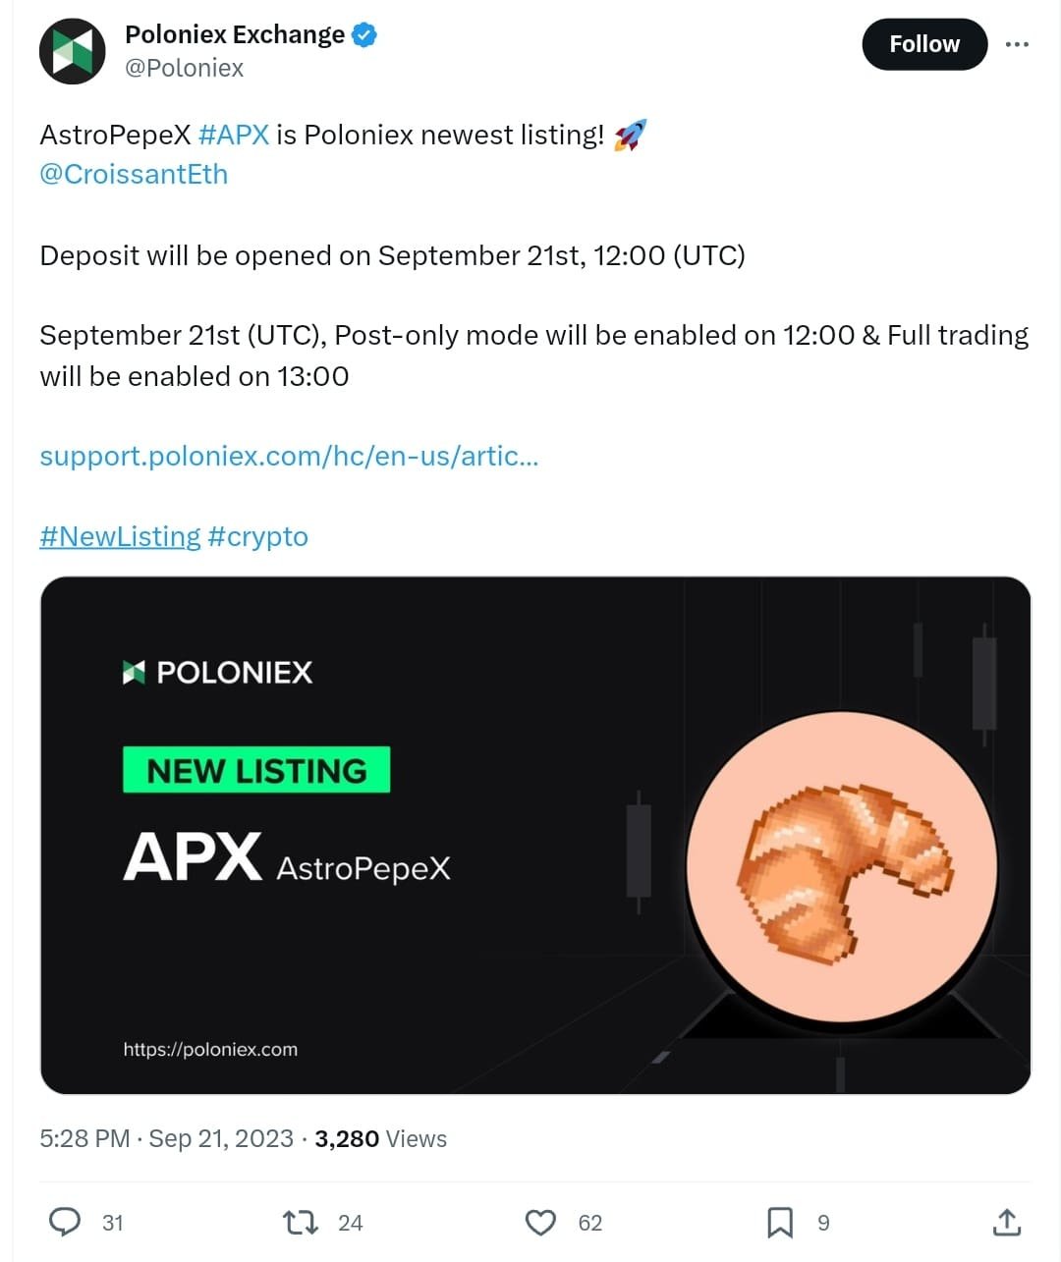The height and width of the screenshot is (1262, 1061).
Task: Click the reply icon on the tweet
Action: coord(66,1221)
